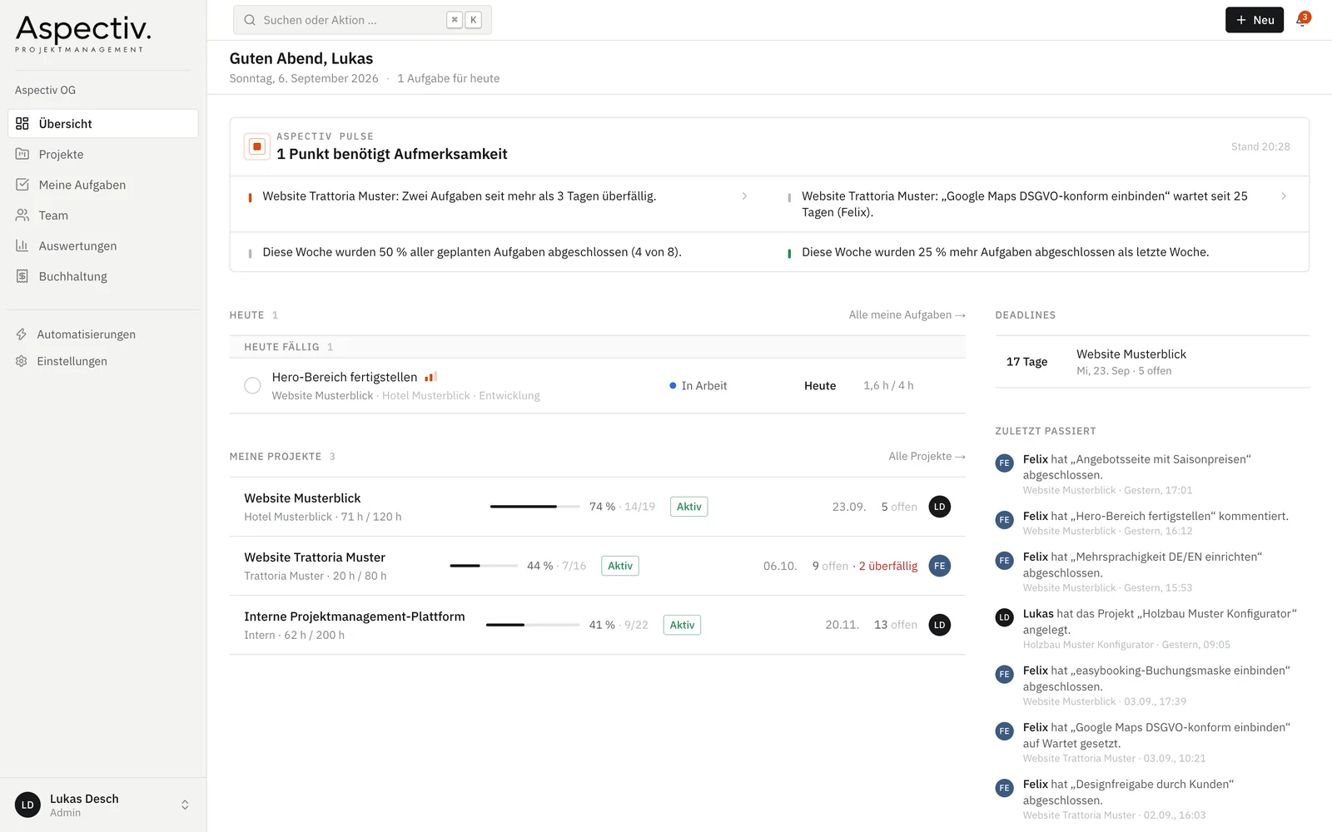Screen dimensions: 1332x832
Task: Click the FE avatar on Trattoria project
Action: (940, 566)
